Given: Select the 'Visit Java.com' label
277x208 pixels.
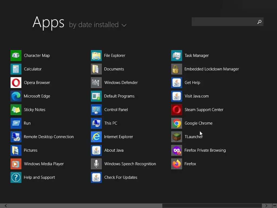Looking at the screenshot, I should tap(197, 96).
